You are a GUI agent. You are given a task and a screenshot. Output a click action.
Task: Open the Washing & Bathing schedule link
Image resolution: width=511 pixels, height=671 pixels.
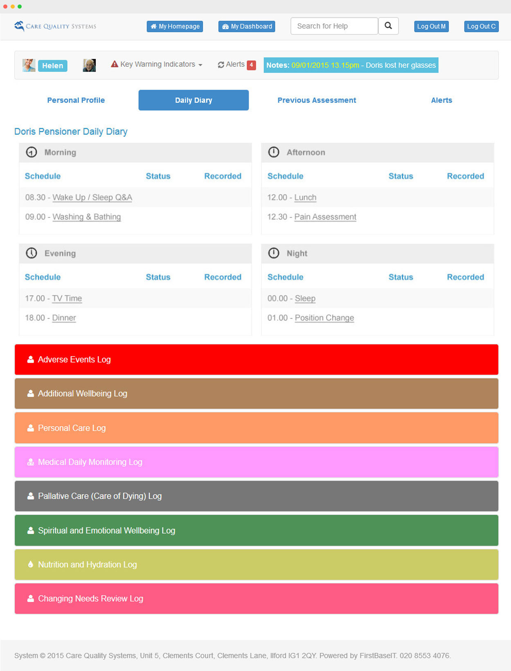[86, 217]
